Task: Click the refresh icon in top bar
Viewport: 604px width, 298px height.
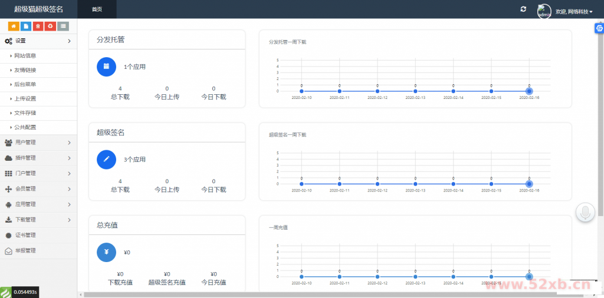Action: pyautogui.click(x=523, y=9)
